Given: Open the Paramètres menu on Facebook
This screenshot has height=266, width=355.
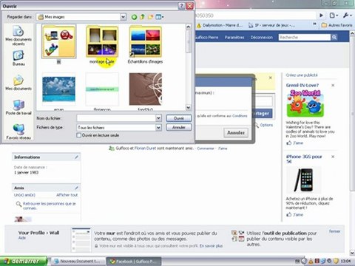Looking at the screenshot, I should click(x=234, y=38).
